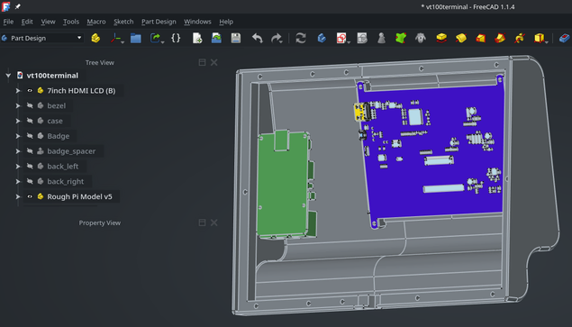Show the hidden bezel object
572x327 pixels.
[30, 105]
